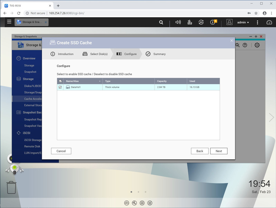The height and width of the screenshot is (208, 276).
Task: Reload the browser page
Action: tap(19, 13)
